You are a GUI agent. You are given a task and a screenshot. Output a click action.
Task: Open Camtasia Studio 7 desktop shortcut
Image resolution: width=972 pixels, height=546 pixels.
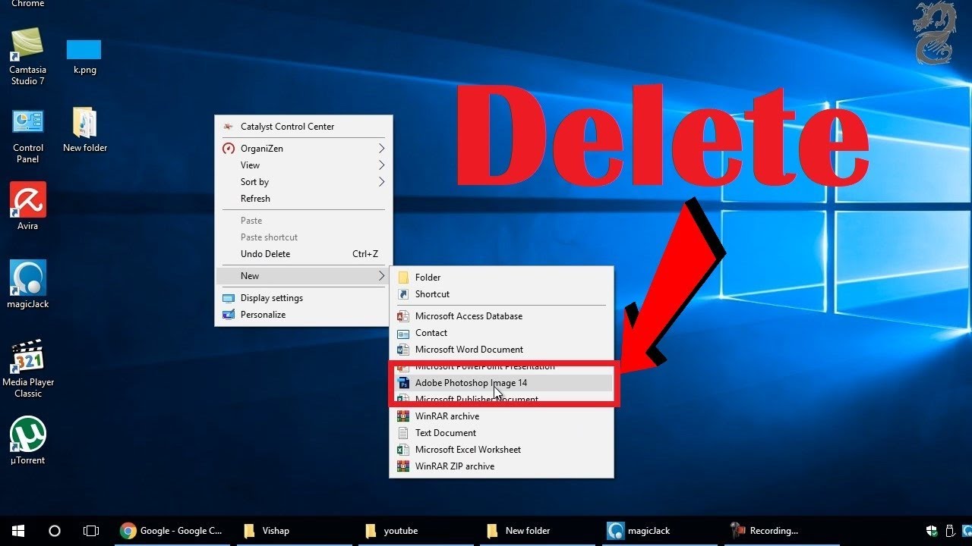(x=28, y=56)
